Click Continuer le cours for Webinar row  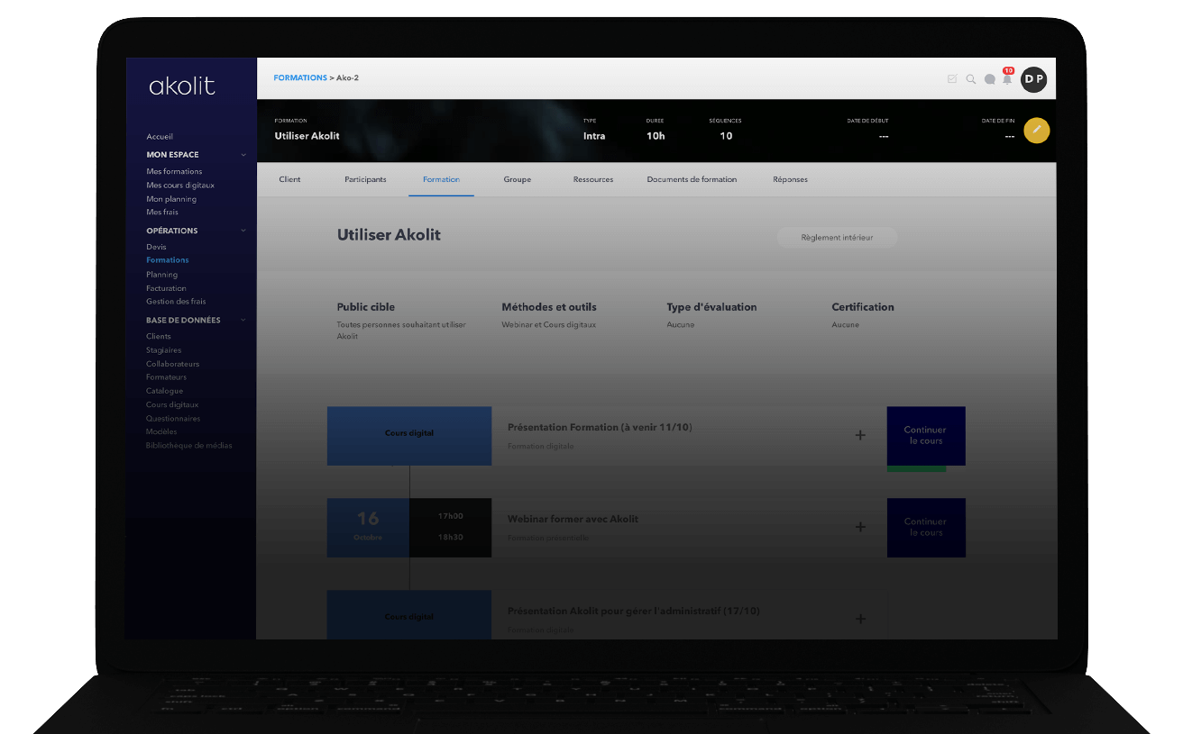(926, 528)
